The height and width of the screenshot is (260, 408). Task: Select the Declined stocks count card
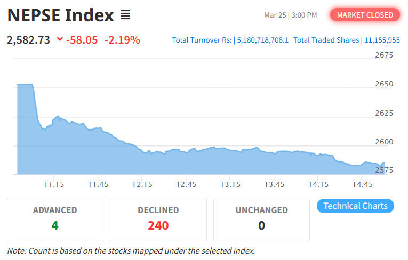coord(158,219)
